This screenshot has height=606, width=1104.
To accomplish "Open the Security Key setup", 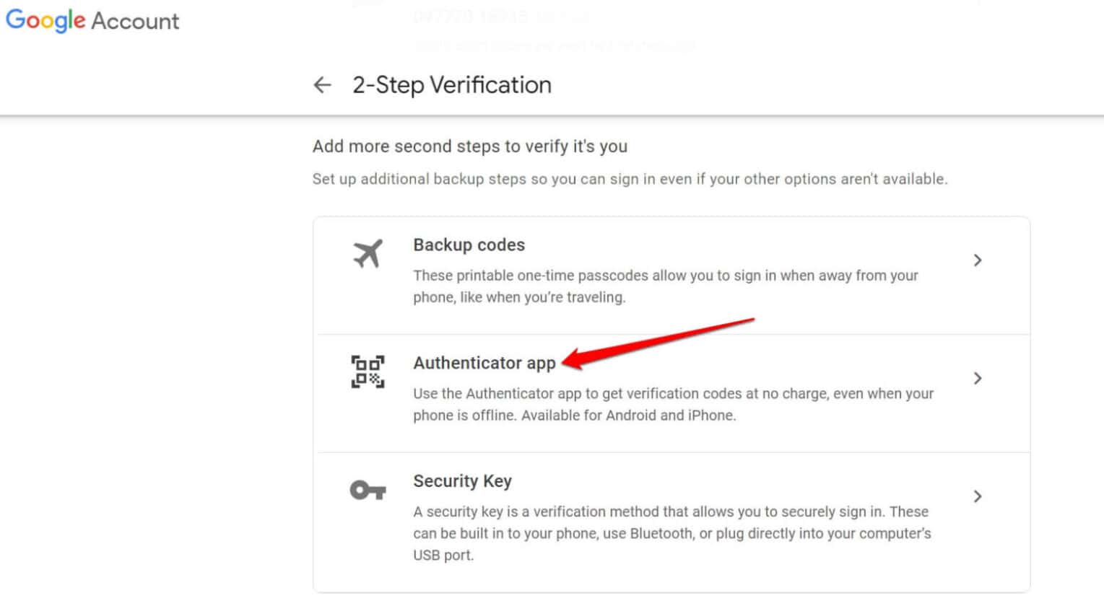I will [x=650, y=516].
